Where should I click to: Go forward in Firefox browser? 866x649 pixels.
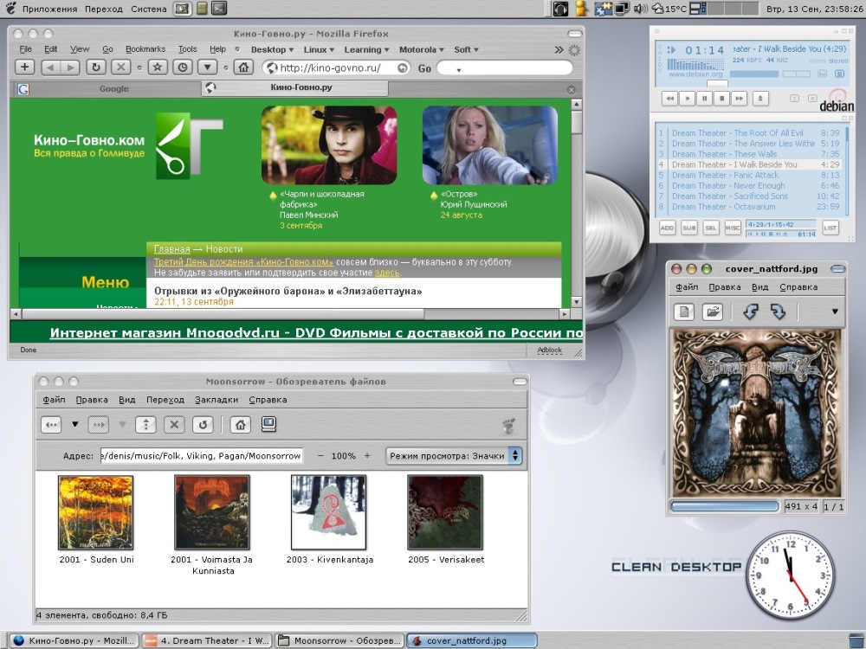tap(70, 67)
